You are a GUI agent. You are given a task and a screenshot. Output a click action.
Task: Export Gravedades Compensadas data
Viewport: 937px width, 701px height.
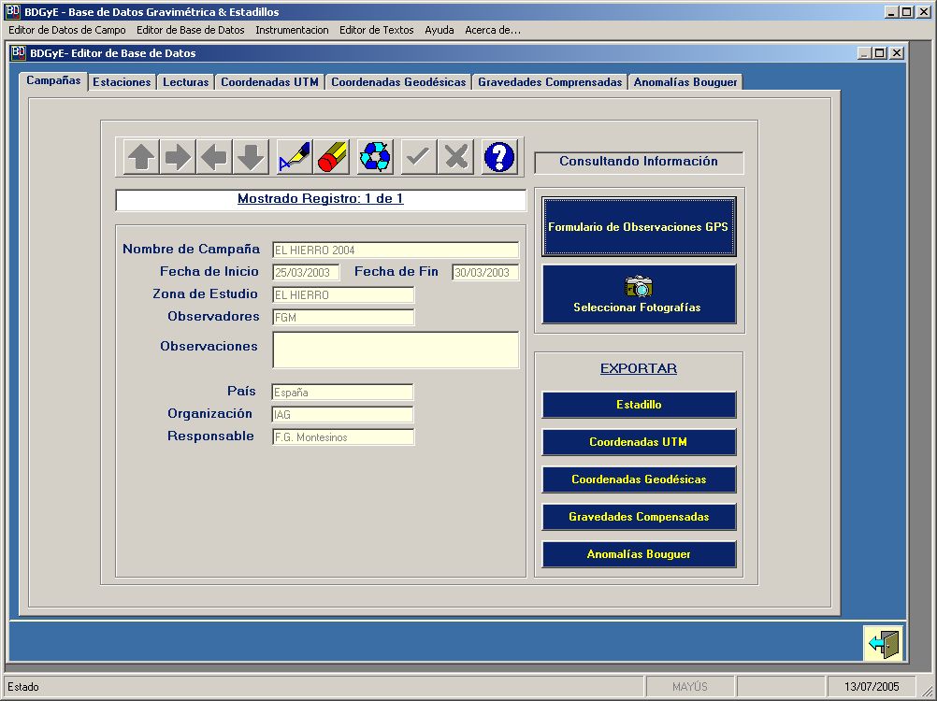639,517
